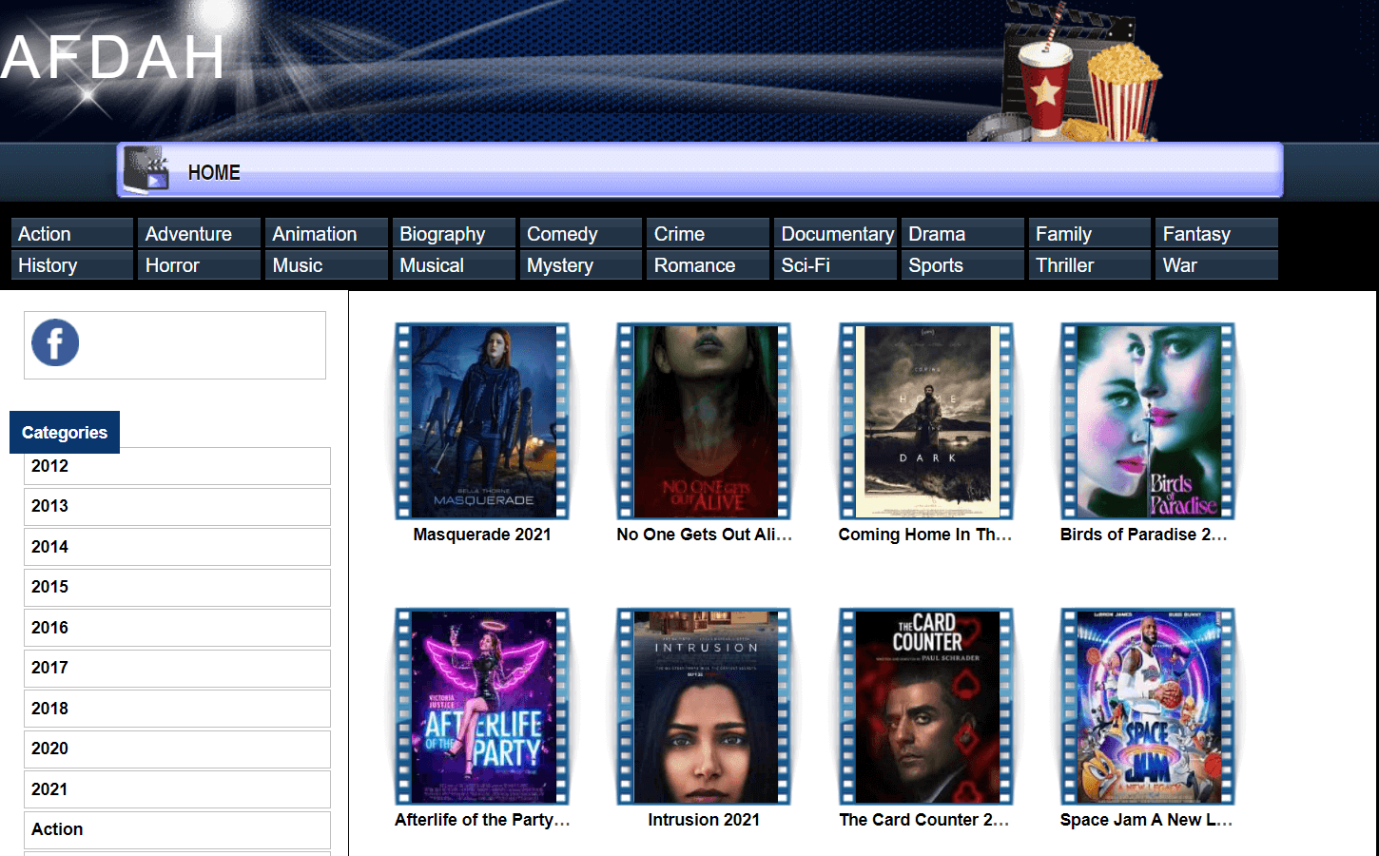
Task: Select the Horror genre tab
Action: (200, 264)
